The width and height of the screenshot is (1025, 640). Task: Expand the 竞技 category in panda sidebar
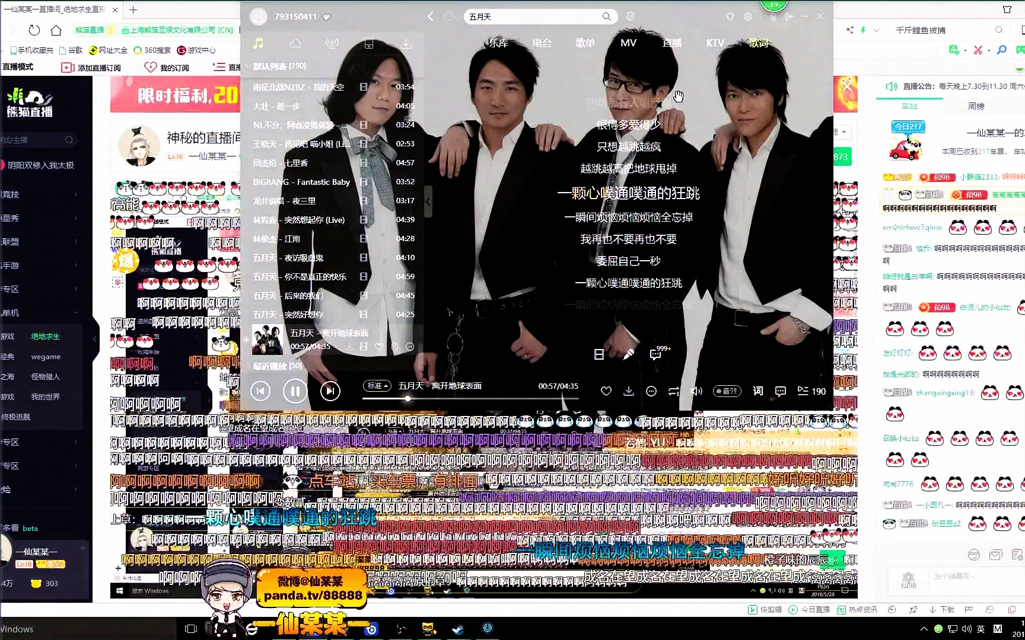coord(39,194)
